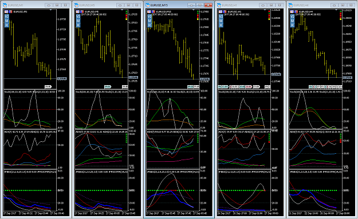Click the V2 button in the M1 chart
The height and width of the screenshot is (219, 358).
(7, 17)
